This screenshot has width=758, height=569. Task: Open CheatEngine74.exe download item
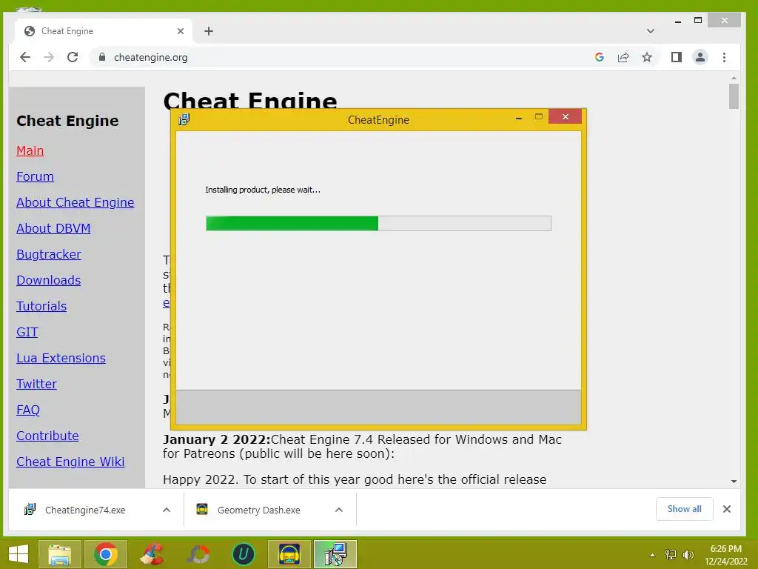[85, 510]
